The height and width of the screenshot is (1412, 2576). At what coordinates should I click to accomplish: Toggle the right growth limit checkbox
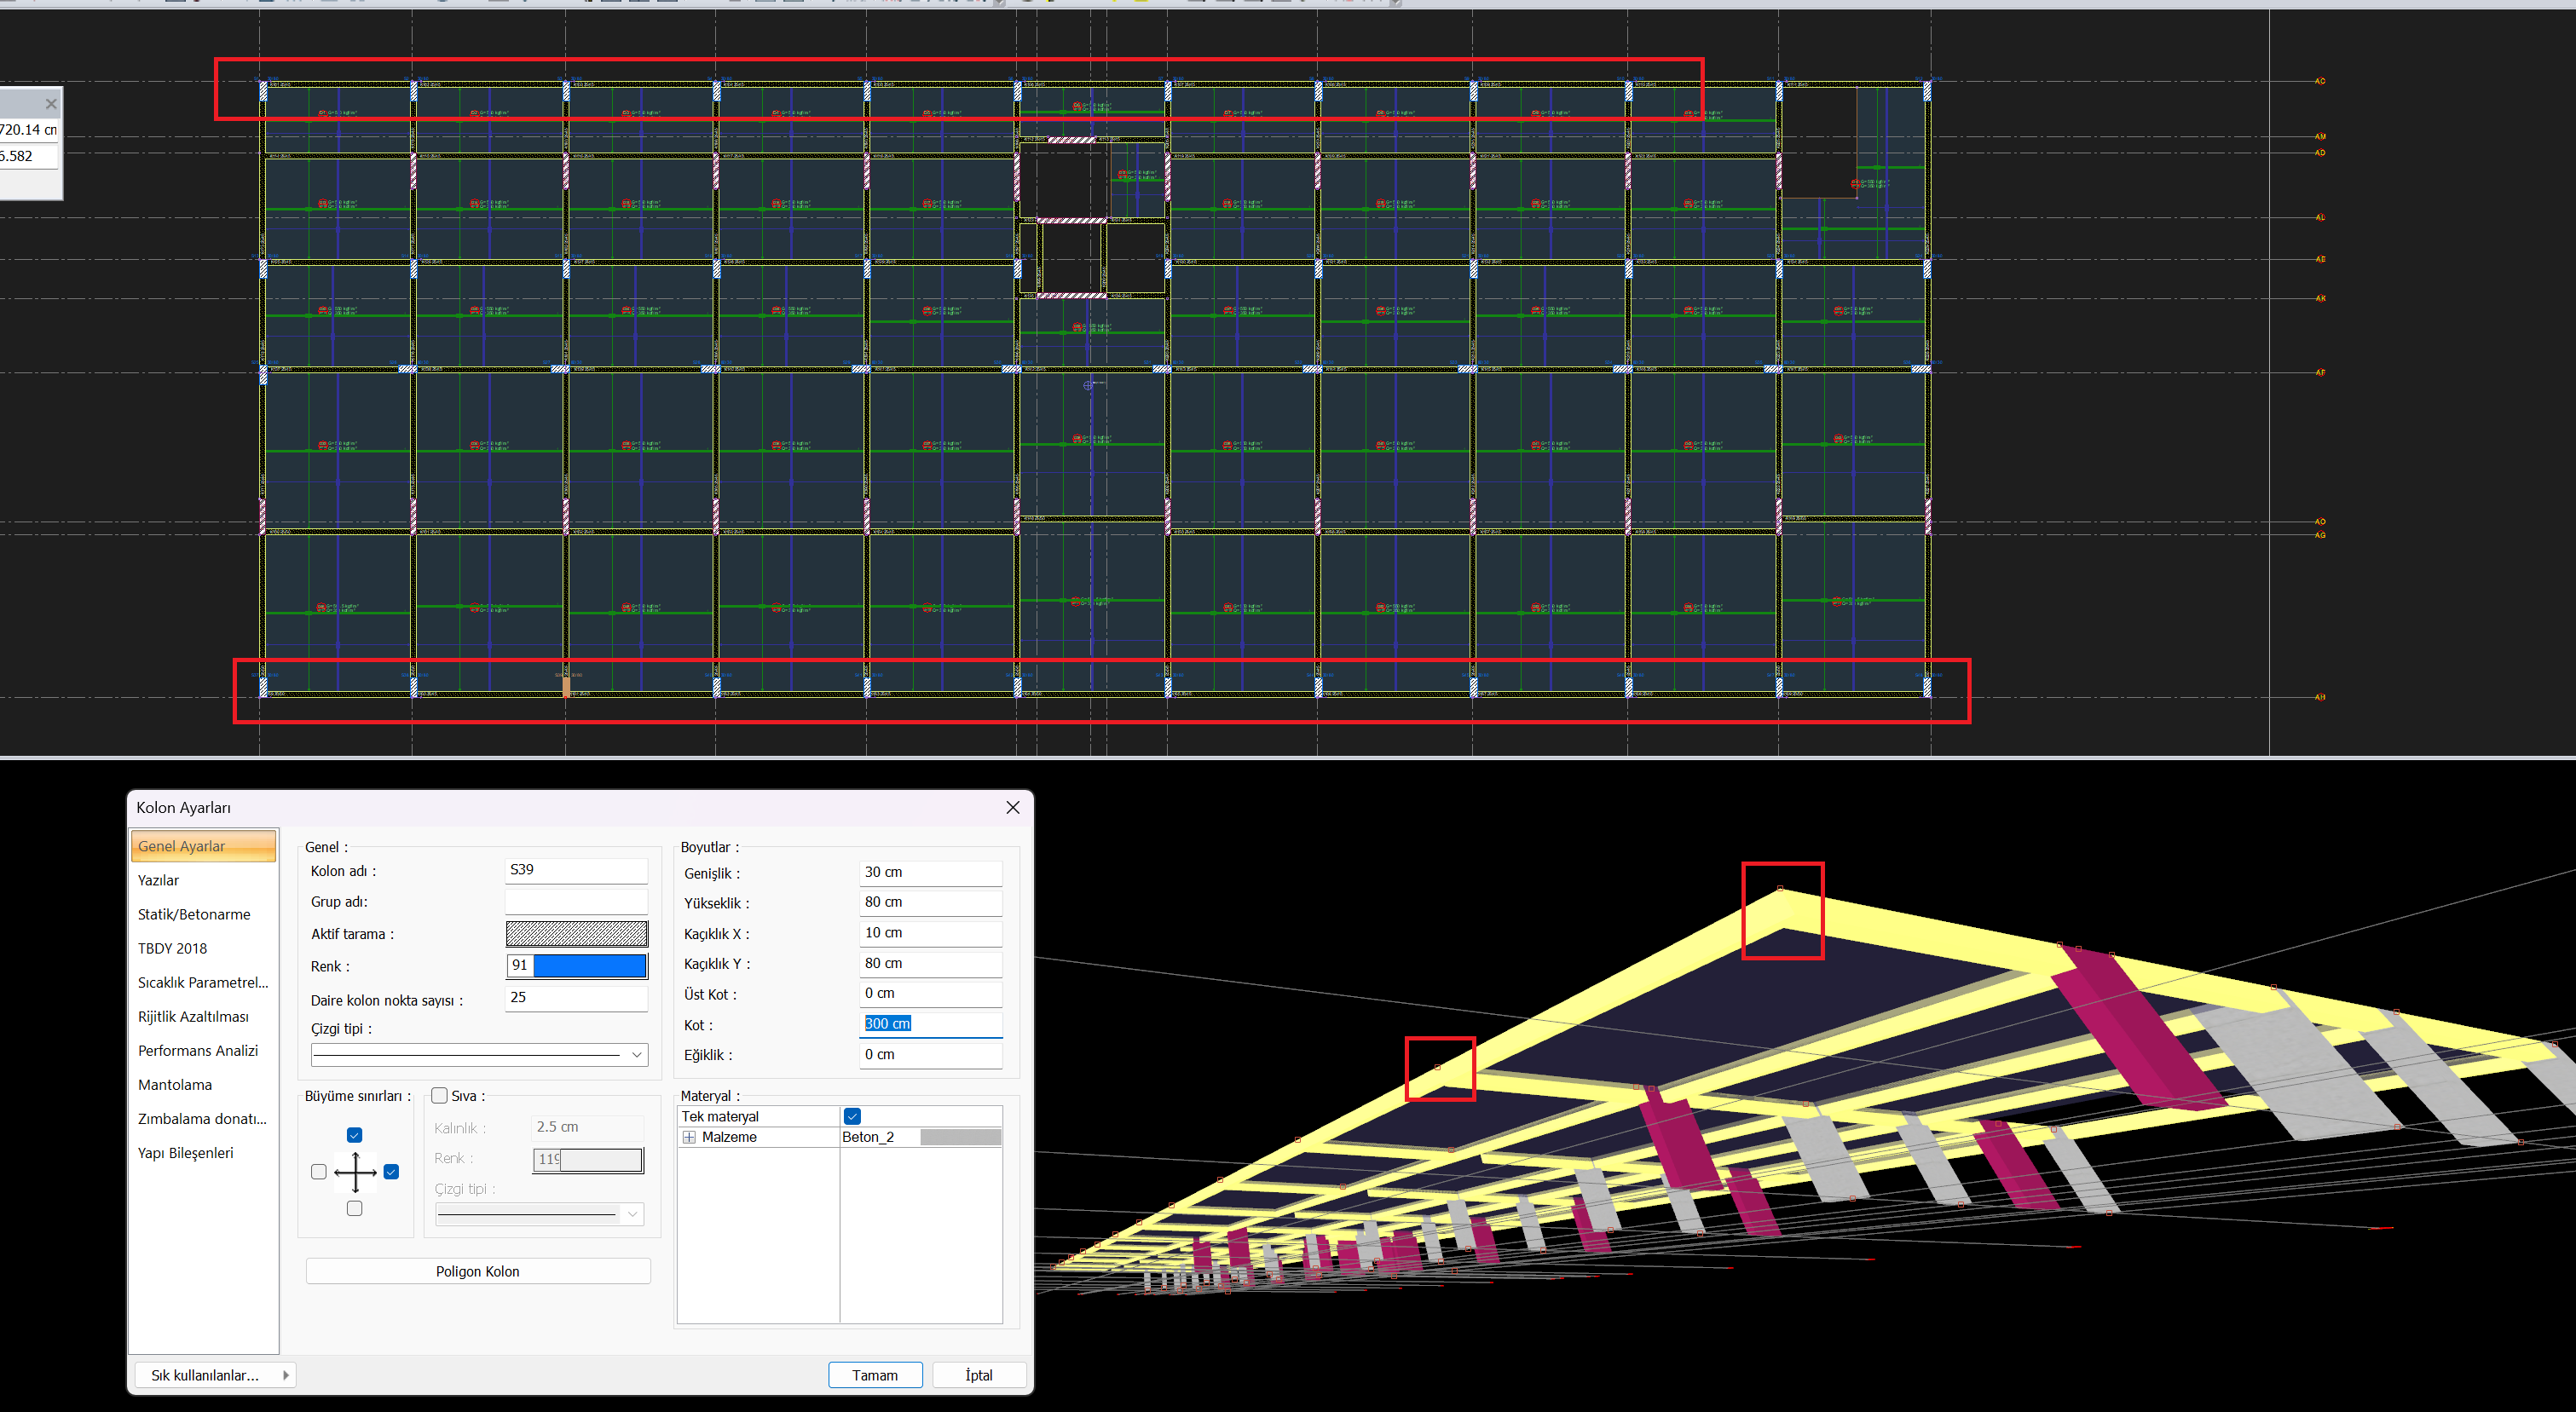tap(392, 1172)
